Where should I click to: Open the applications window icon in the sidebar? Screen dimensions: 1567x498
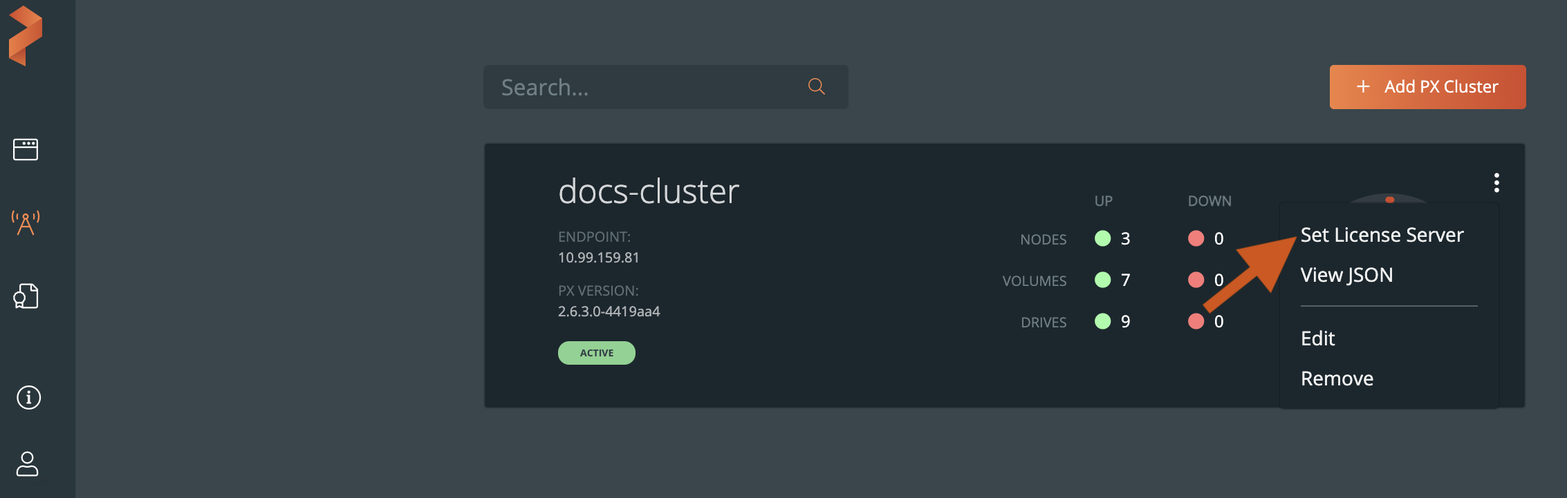click(26, 149)
